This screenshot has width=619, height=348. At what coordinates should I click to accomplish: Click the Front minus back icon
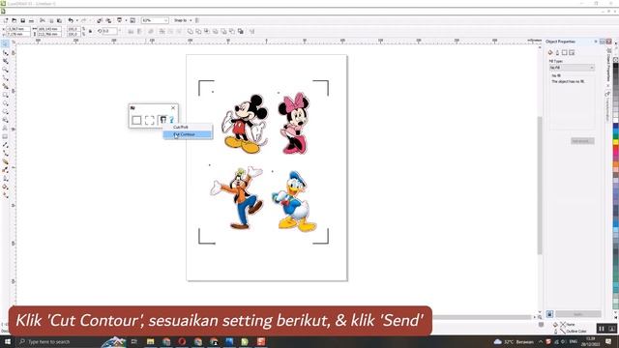tap(223, 32)
